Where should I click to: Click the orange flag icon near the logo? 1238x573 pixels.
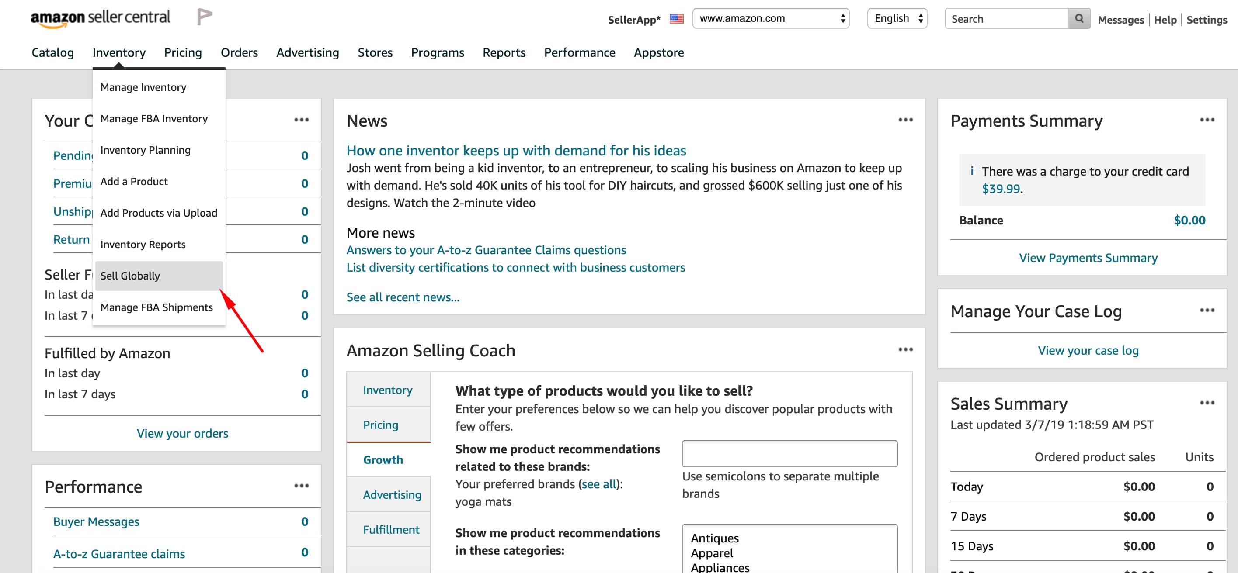click(x=205, y=16)
